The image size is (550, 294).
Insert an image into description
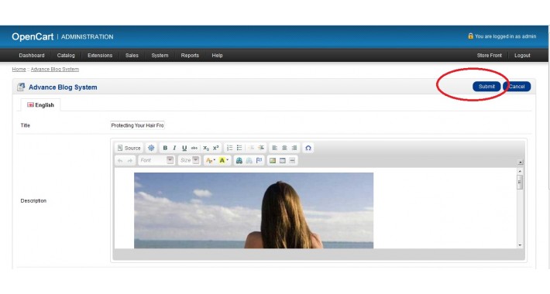point(273,160)
